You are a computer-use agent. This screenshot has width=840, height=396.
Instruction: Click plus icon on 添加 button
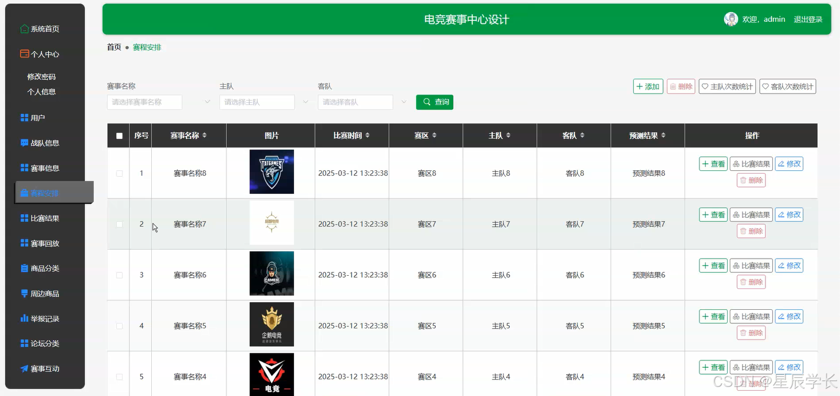(x=640, y=86)
